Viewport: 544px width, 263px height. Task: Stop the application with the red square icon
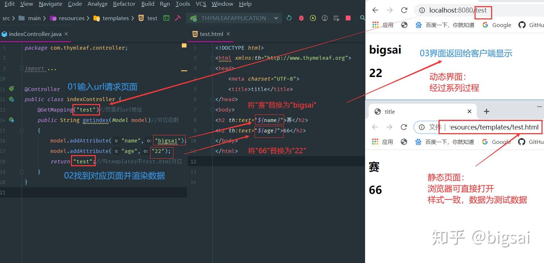348,18
